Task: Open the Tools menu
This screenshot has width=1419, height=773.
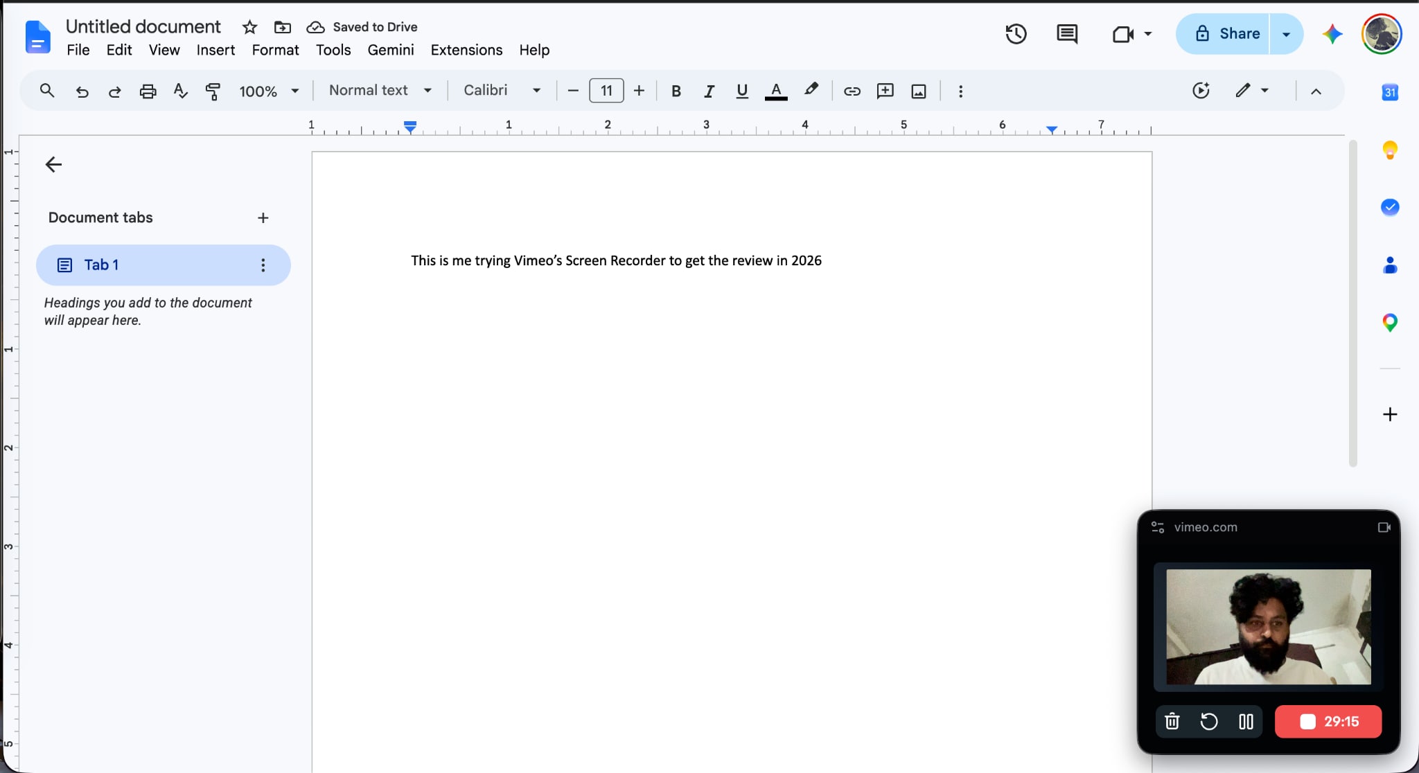Action: [333, 50]
